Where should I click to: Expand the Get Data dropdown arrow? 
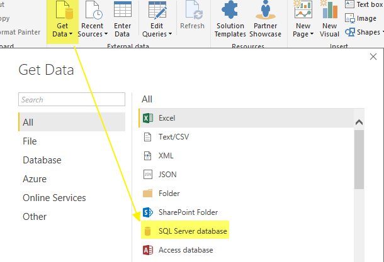coord(71,34)
